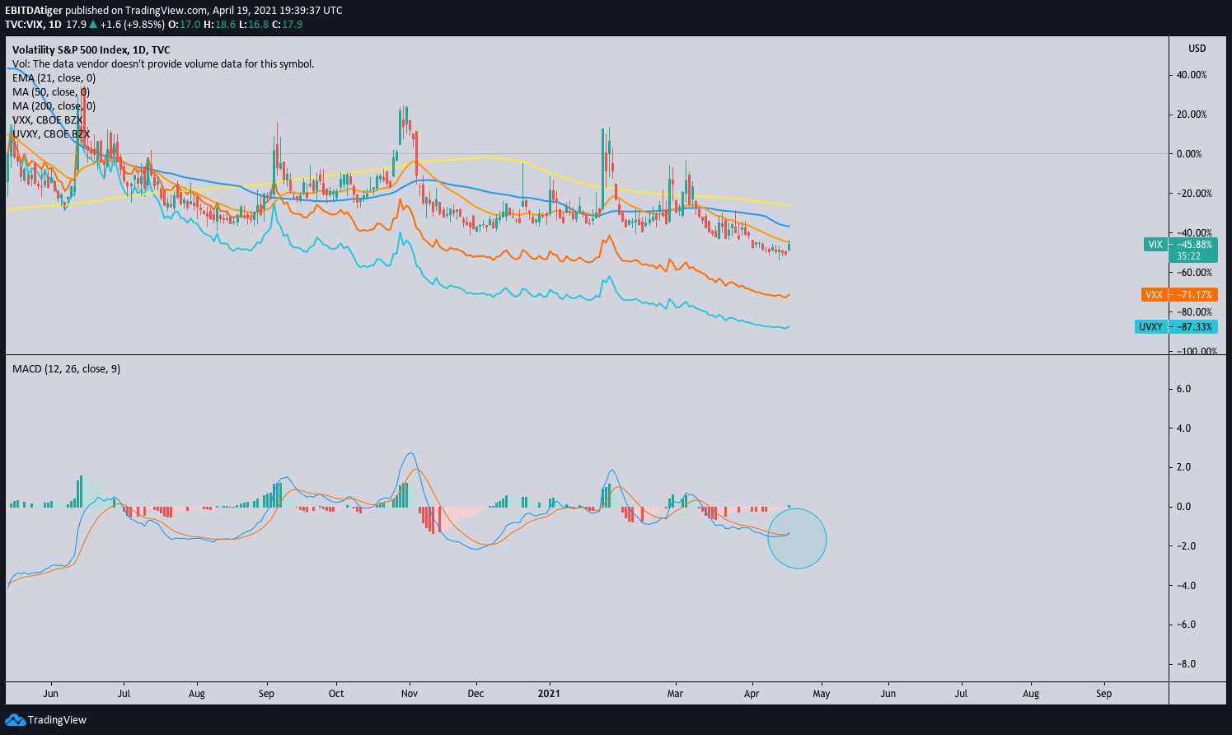Image resolution: width=1232 pixels, height=735 pixels.
Task: Click the 'Dec' label on time axis
Action: click(477, 694)
